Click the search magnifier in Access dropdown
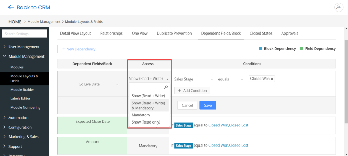The image size is (348, 156). point(166,87)
